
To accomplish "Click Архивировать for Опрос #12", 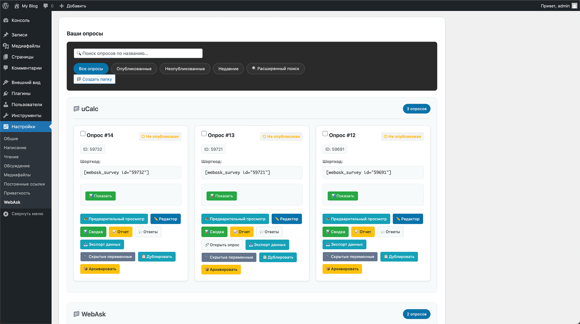I will click(342, 269).
